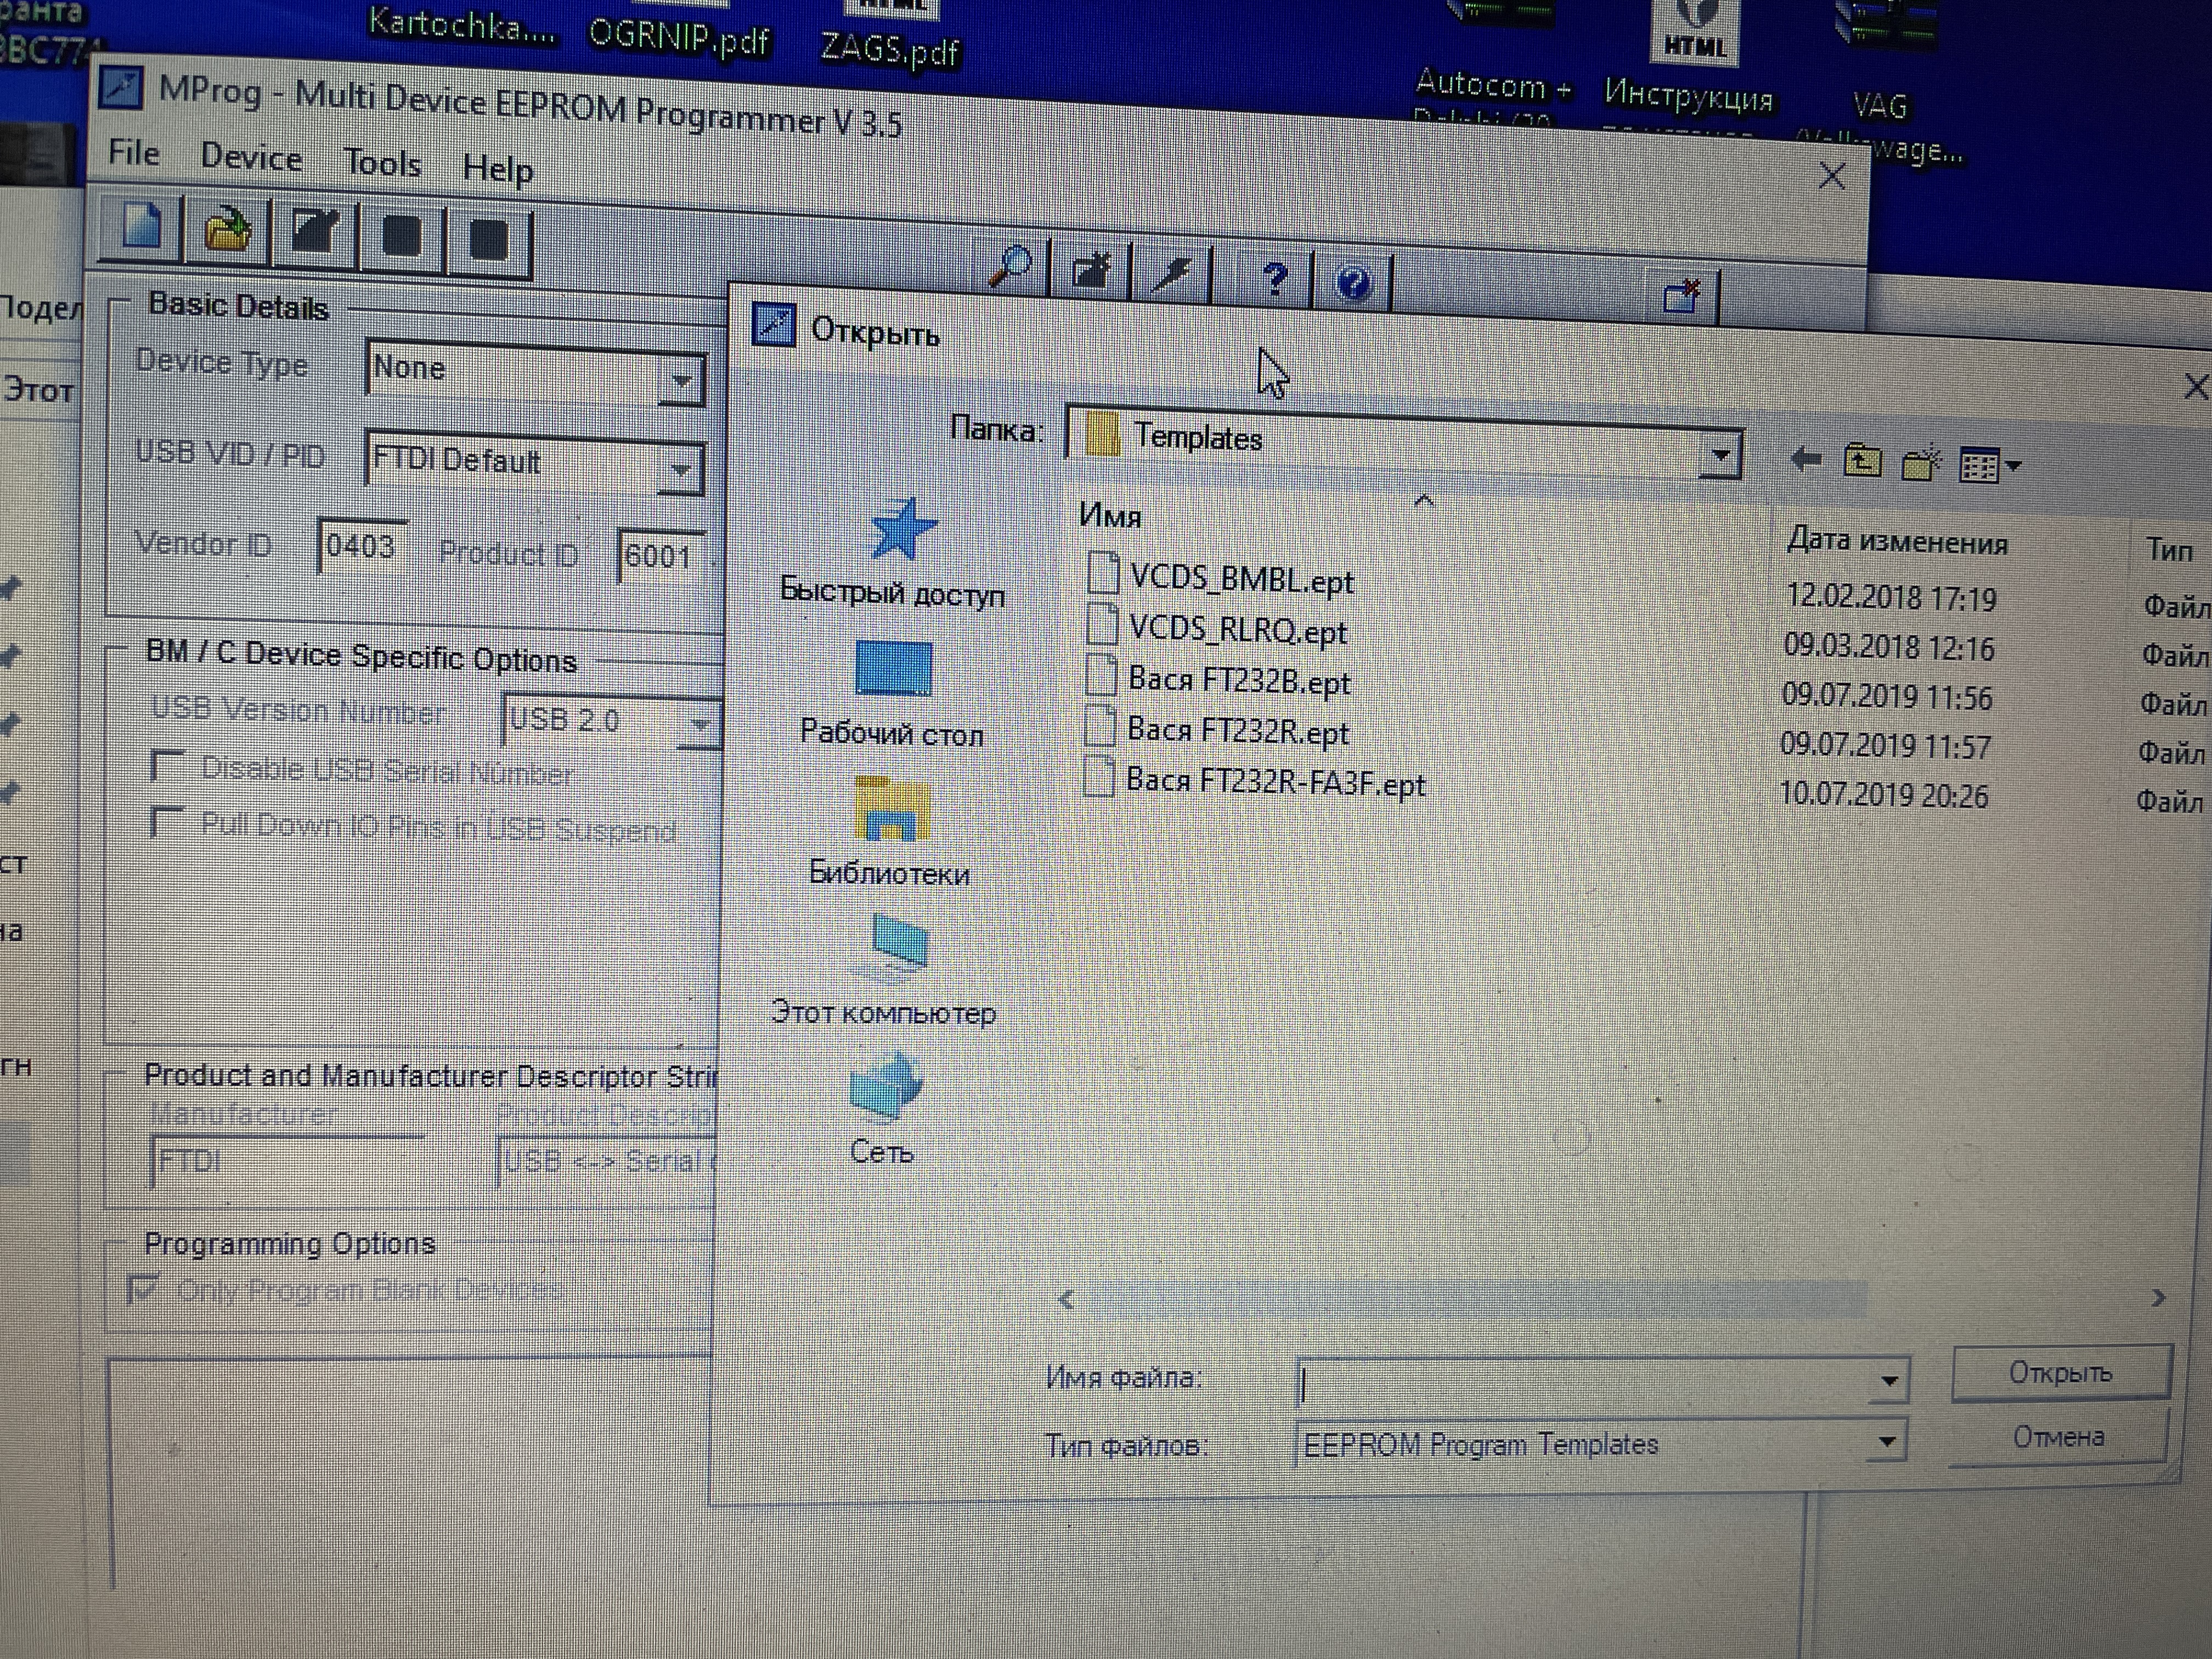Open the Device Type dropdown
Screen dimensions: 2212x1659
pyautogui.click(x=682, y=381)
